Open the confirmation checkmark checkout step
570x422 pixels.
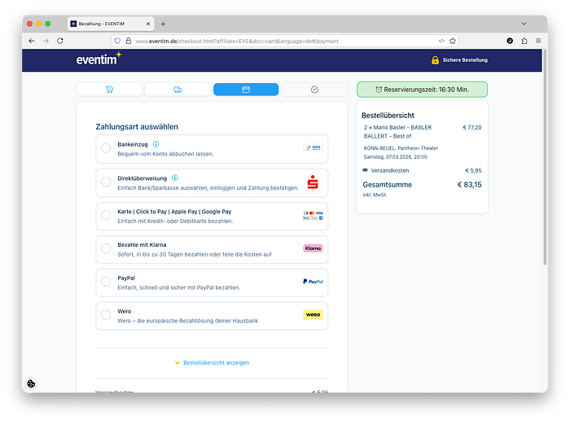pyautogui.click(x=314, y=90)
